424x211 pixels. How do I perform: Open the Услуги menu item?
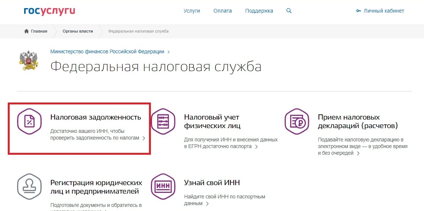tap(192, 11)
